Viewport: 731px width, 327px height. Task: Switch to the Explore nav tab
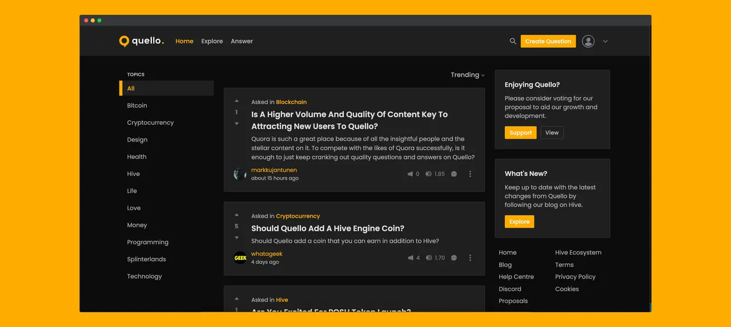click(212, 41)
